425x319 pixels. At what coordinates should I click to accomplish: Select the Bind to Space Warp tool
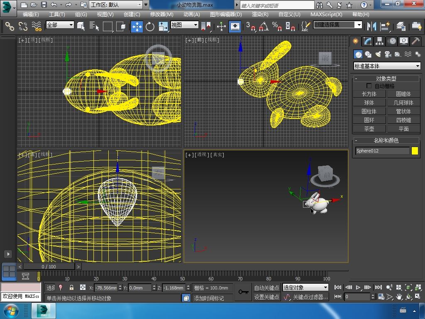point(37,26)
